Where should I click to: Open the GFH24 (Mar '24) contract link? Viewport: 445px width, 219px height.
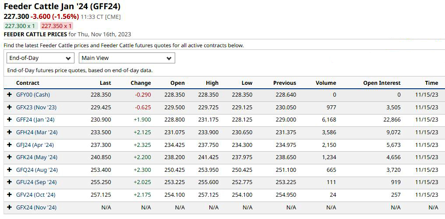pyautogui.click(x=37, y=132)
